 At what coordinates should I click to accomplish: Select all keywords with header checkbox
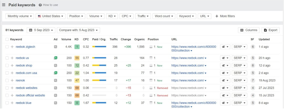(x=7, y=39)
